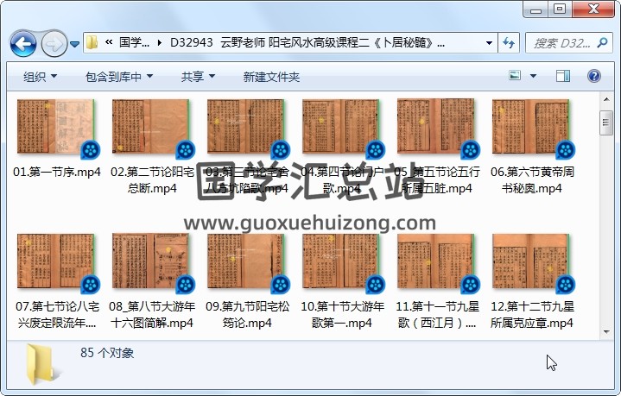Click the magnifier search icon
The height and width of the screenshot is (396, 621).
coord(602,42)
